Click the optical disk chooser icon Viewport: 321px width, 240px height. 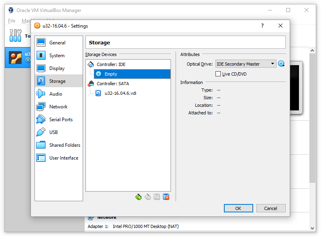coord(281,64)
